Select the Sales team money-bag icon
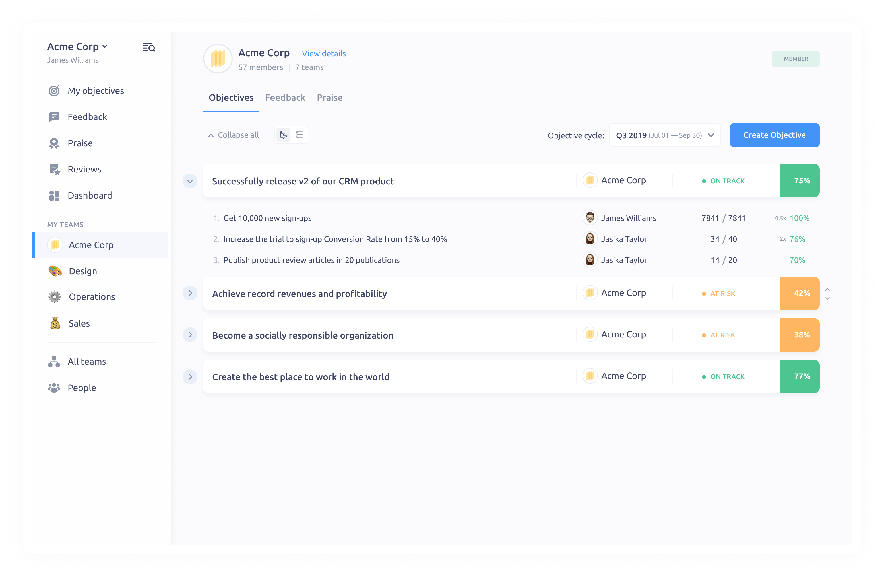This screenshot has width=884, height=577. pos(55,323)
